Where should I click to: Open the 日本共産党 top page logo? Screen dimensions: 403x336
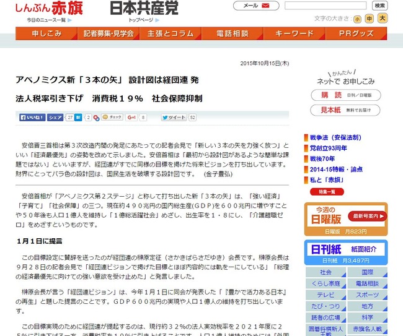pyautogui.click(x=144, y=8)
